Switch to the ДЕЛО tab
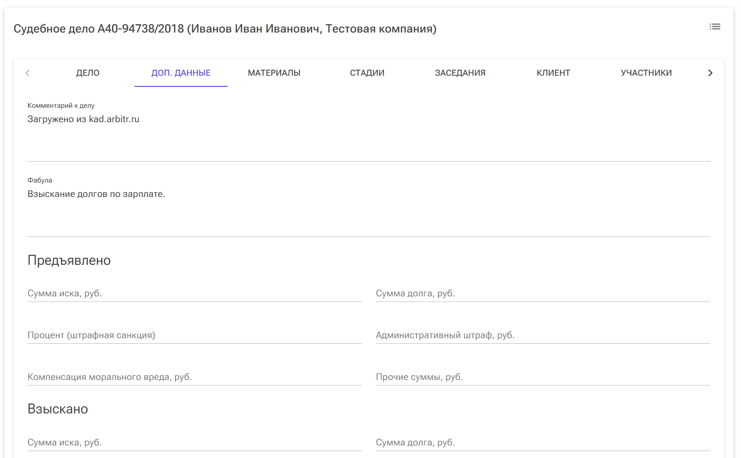Screen dimensions: 741x458 (88, 73)
